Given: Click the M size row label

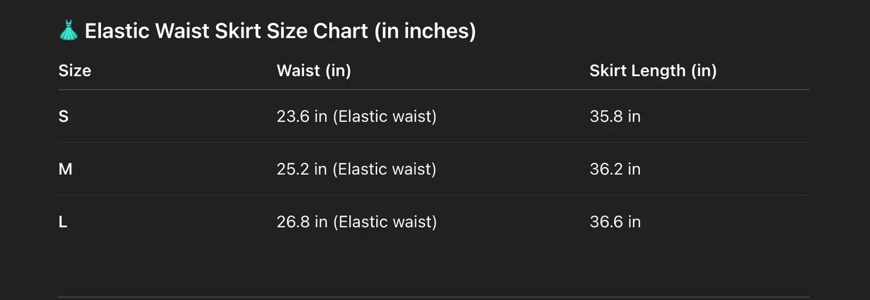Looking at the screenshot, I should (x=65, y=169).
